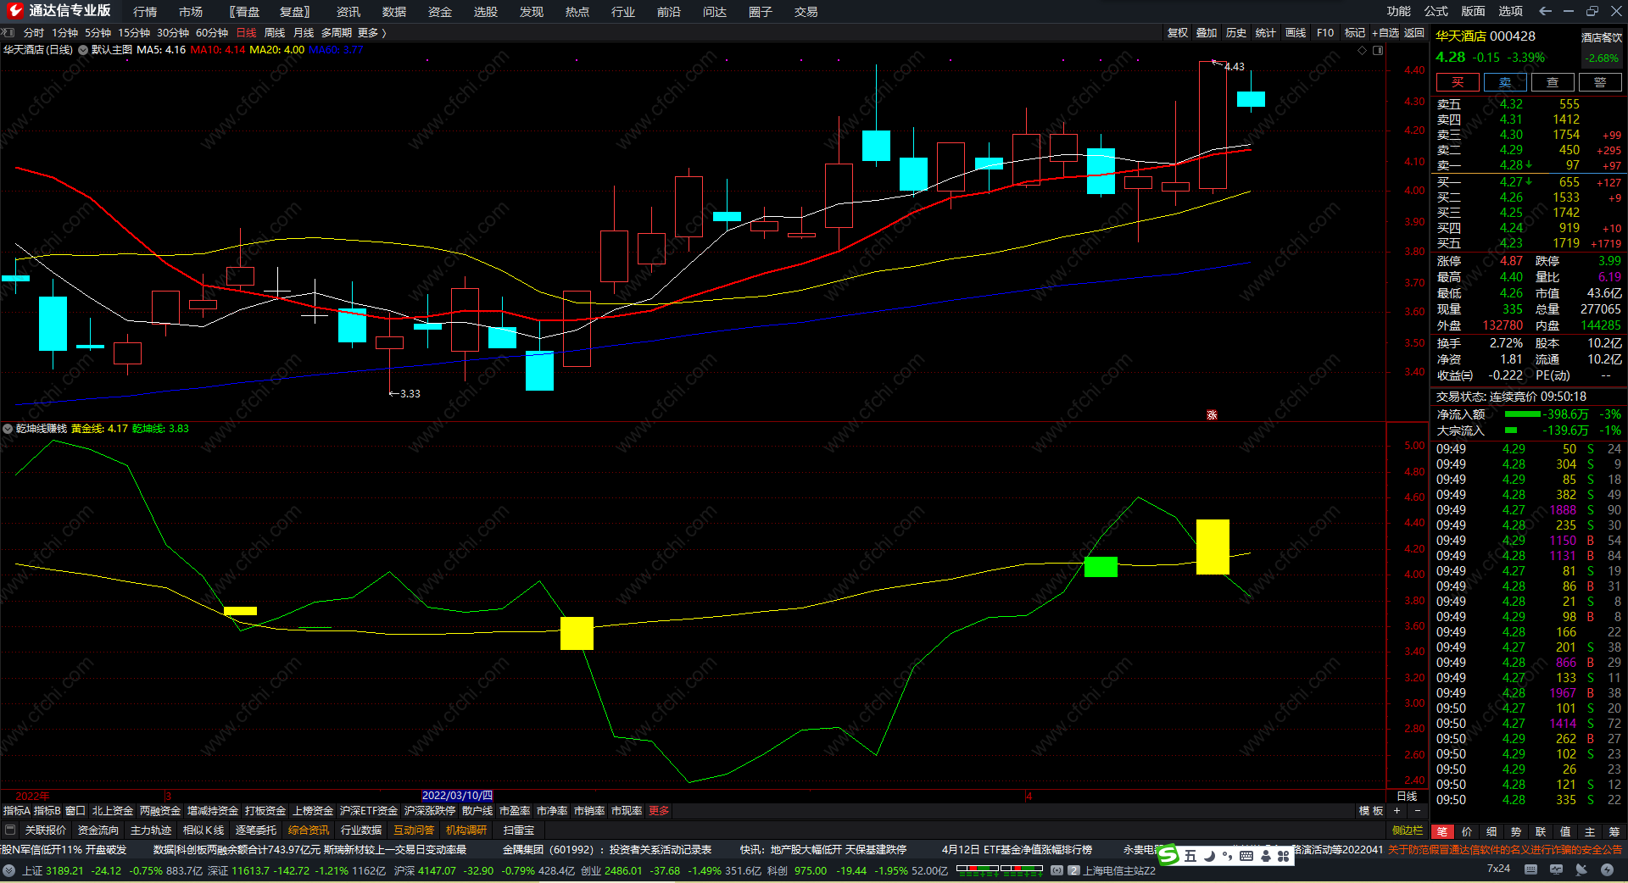The height and width of the screenshot is (883, 1628).
Task: Click the Sogou user avatar icon
Action: [1265, 856]
